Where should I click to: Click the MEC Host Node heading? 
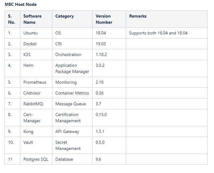21,4
